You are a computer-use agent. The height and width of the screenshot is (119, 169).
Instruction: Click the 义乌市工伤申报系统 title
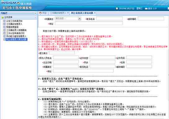click(17, 8)
